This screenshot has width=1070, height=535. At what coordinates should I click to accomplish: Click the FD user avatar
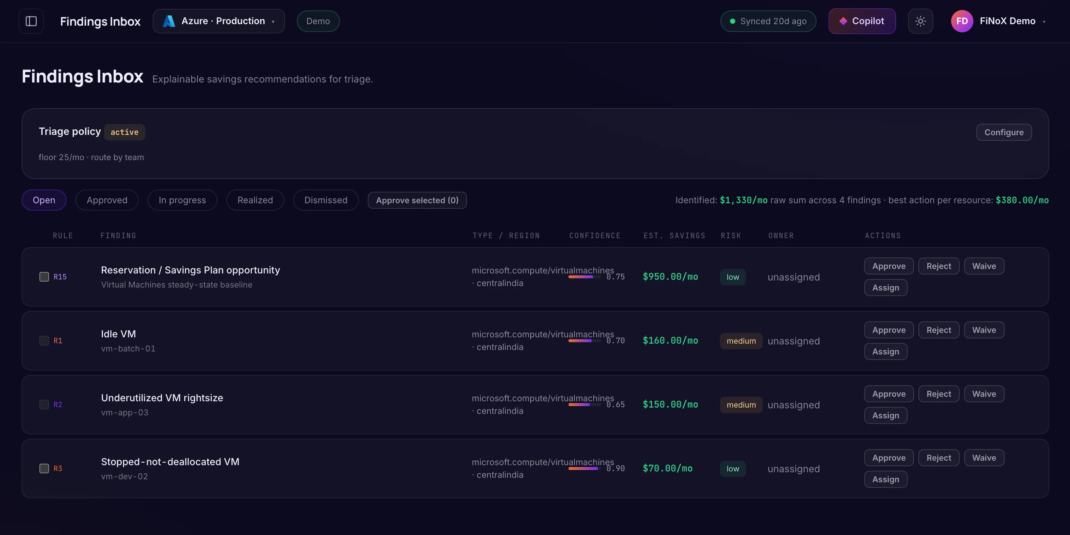962,21
